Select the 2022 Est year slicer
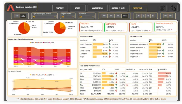The width and height of the screenshot is (182, 104). click(x=125, y=16)
